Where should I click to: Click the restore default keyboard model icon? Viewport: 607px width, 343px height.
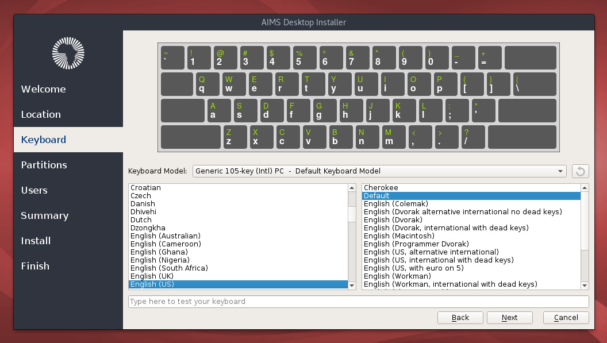point(581,171)
